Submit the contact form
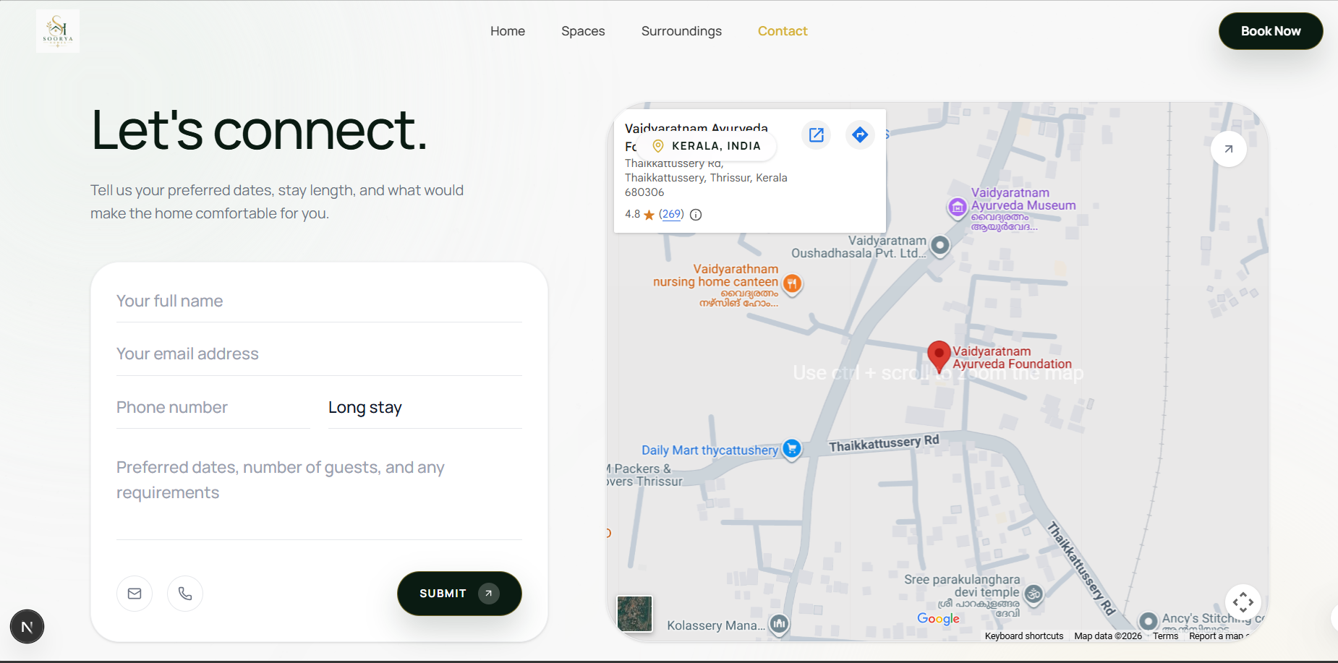 459,594
